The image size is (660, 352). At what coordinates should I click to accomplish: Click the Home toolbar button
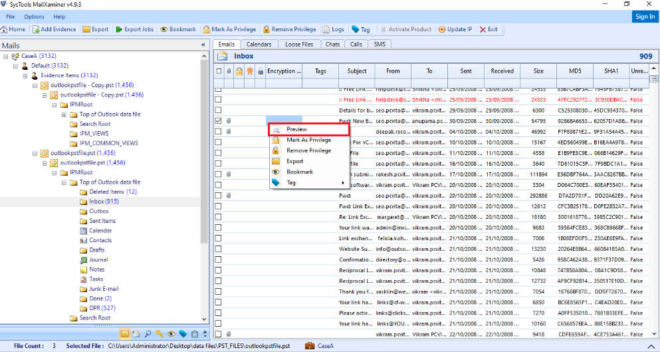click(13, 29)
